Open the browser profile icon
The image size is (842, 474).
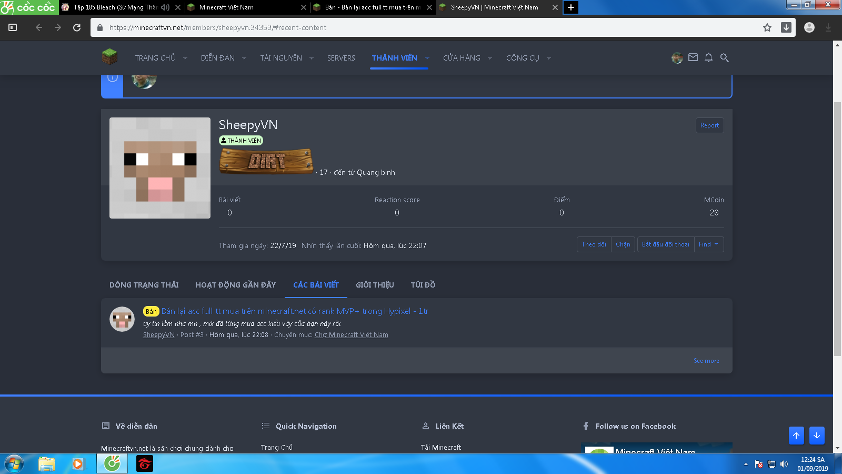click(809, 27)
